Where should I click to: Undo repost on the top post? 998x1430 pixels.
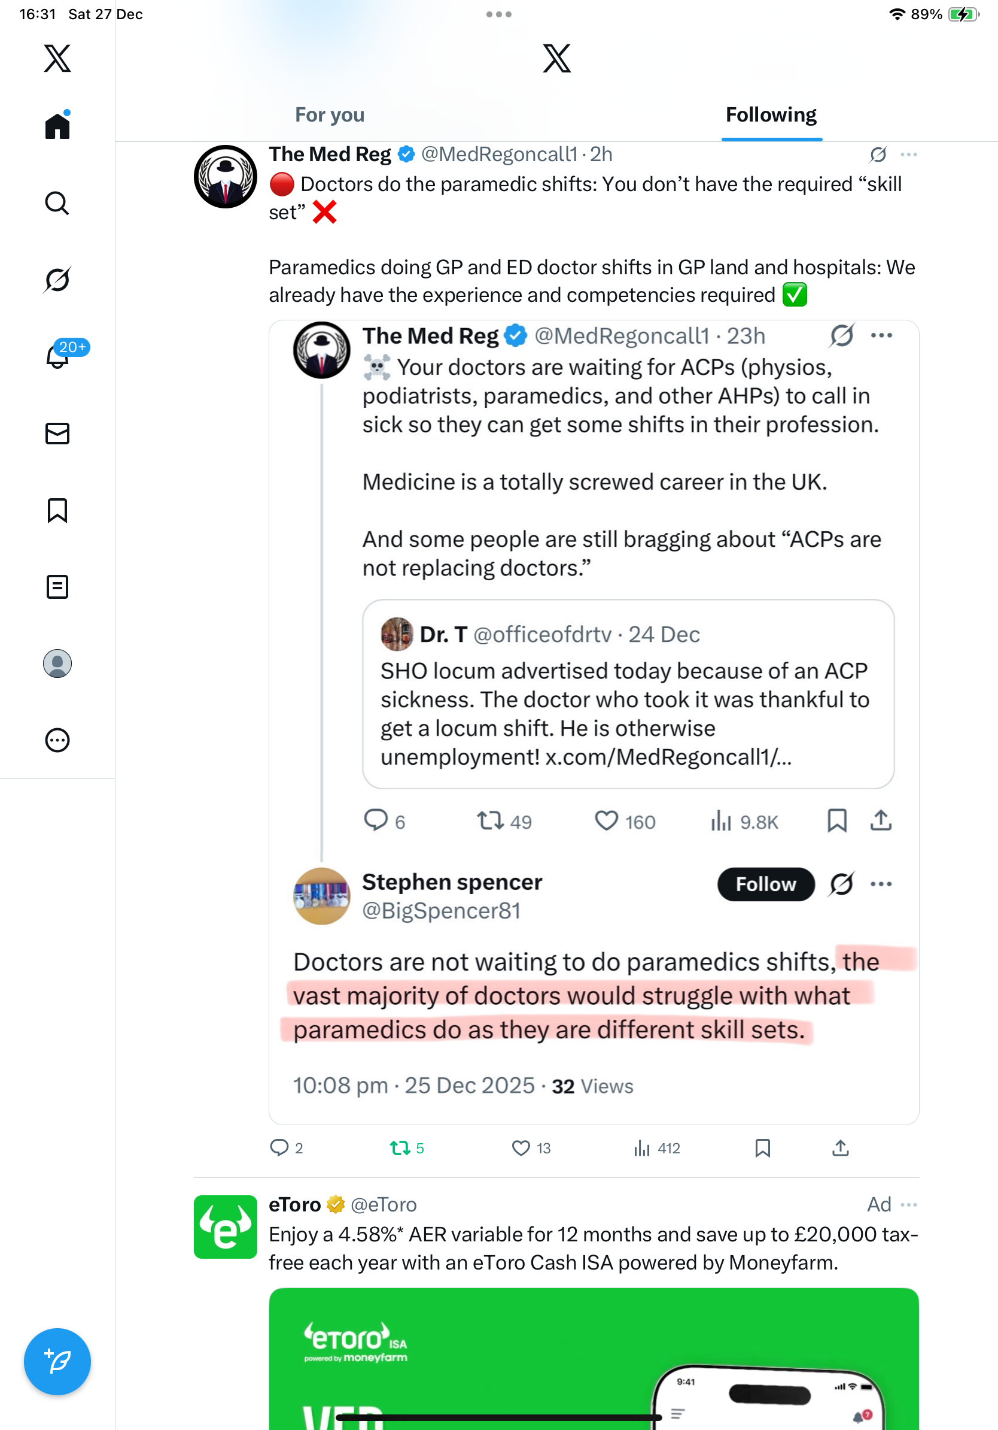pyautogui.click(x=400, y=1148)
